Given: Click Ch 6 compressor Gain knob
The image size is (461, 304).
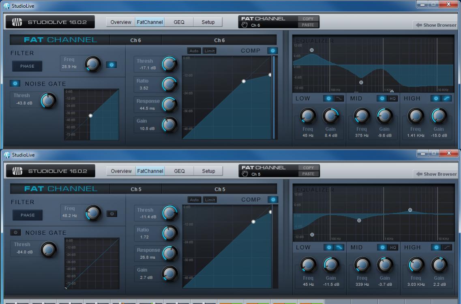Looking at the screenshot, I should [169, 125].
